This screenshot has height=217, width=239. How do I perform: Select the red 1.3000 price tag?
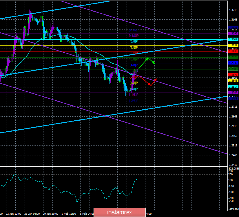(233, 51)
